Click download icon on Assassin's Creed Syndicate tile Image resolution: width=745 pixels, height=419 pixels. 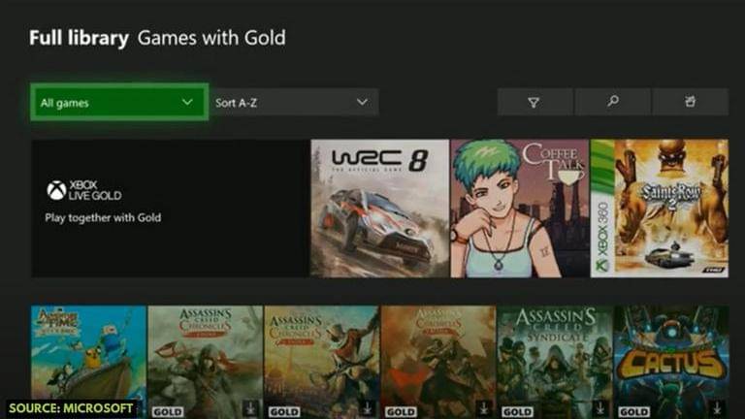coord(600,408)
